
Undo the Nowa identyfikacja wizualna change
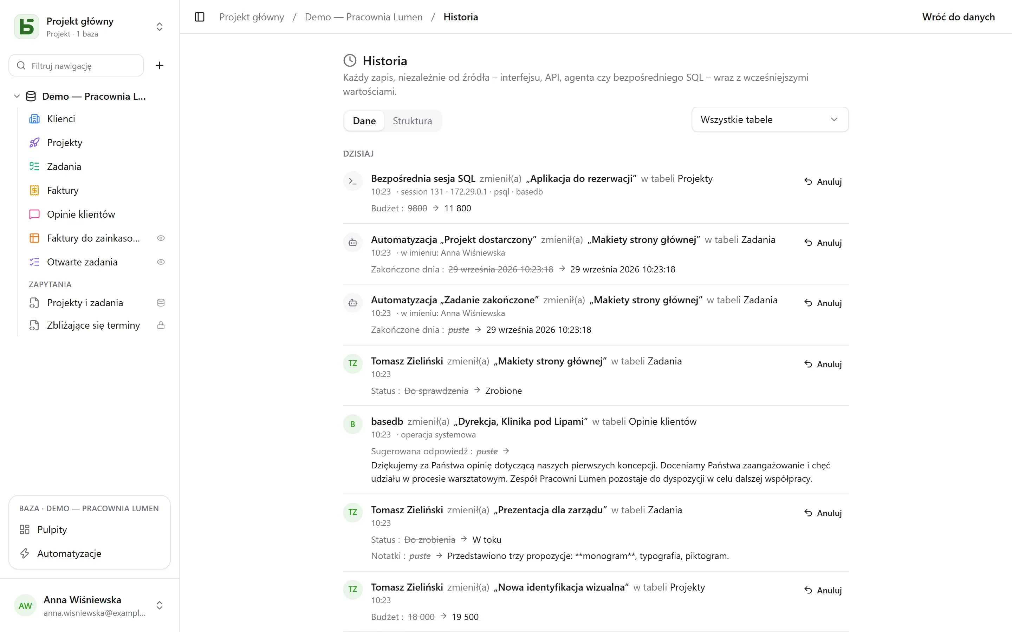(823, 590)
